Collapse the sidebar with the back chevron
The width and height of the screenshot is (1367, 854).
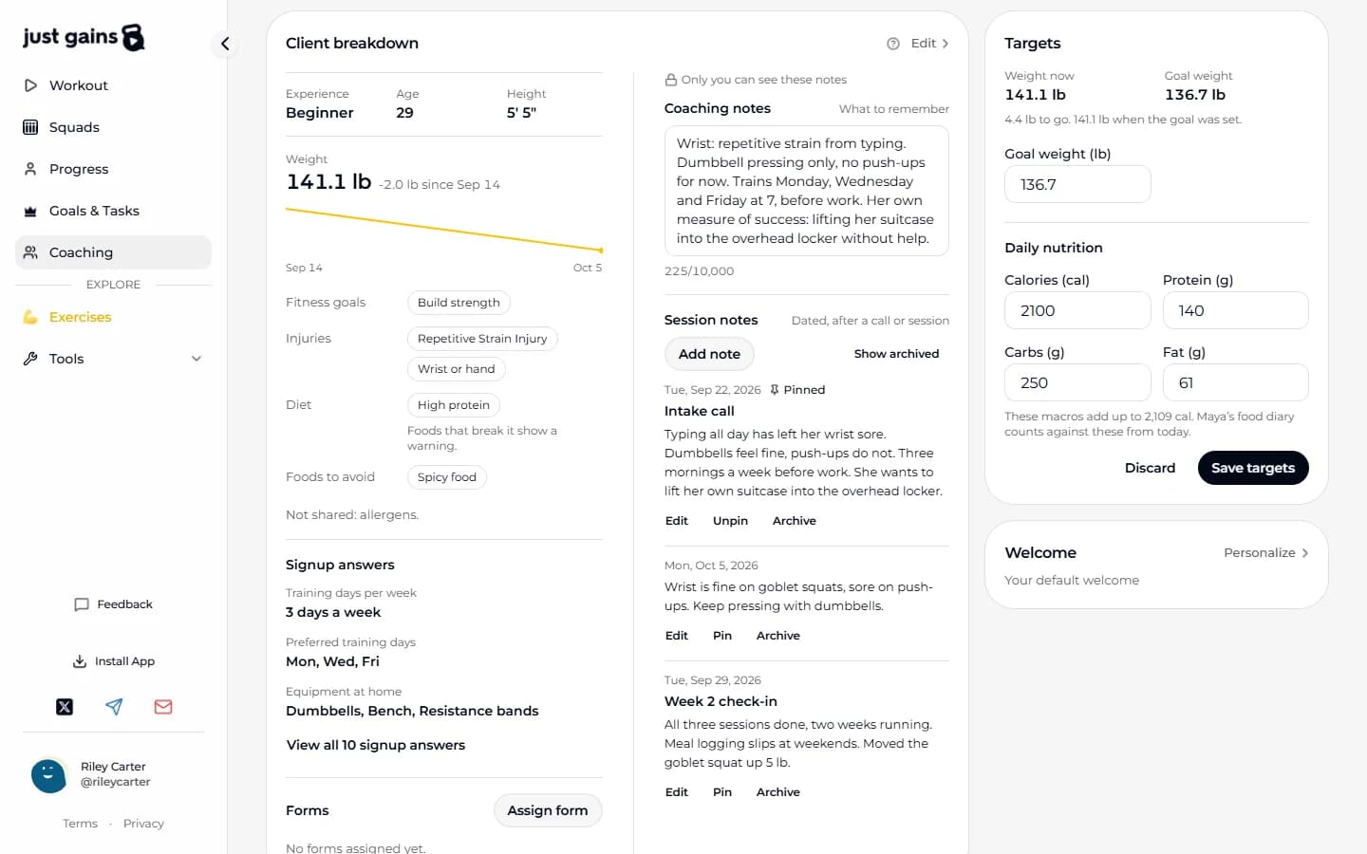225,44
